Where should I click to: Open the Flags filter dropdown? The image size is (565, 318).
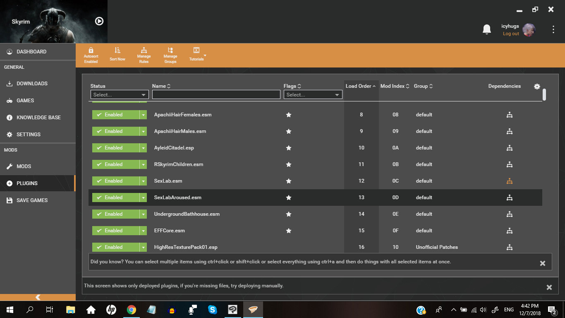click(x=313, y=95)
